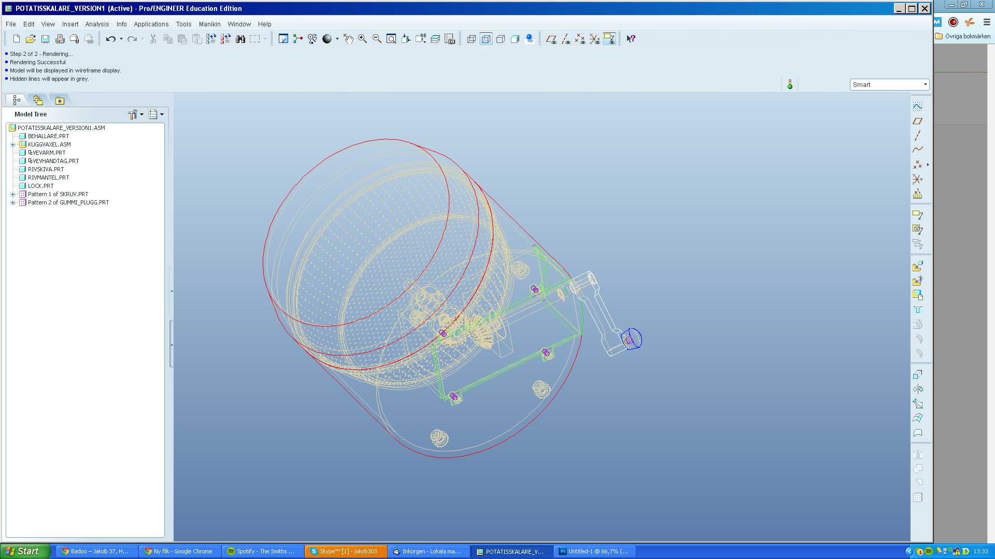Open Övriga bokmärken folder in Chrome window

(963, 36)
